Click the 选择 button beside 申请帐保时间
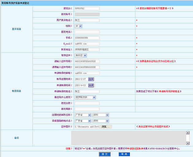 pos(91,85)
